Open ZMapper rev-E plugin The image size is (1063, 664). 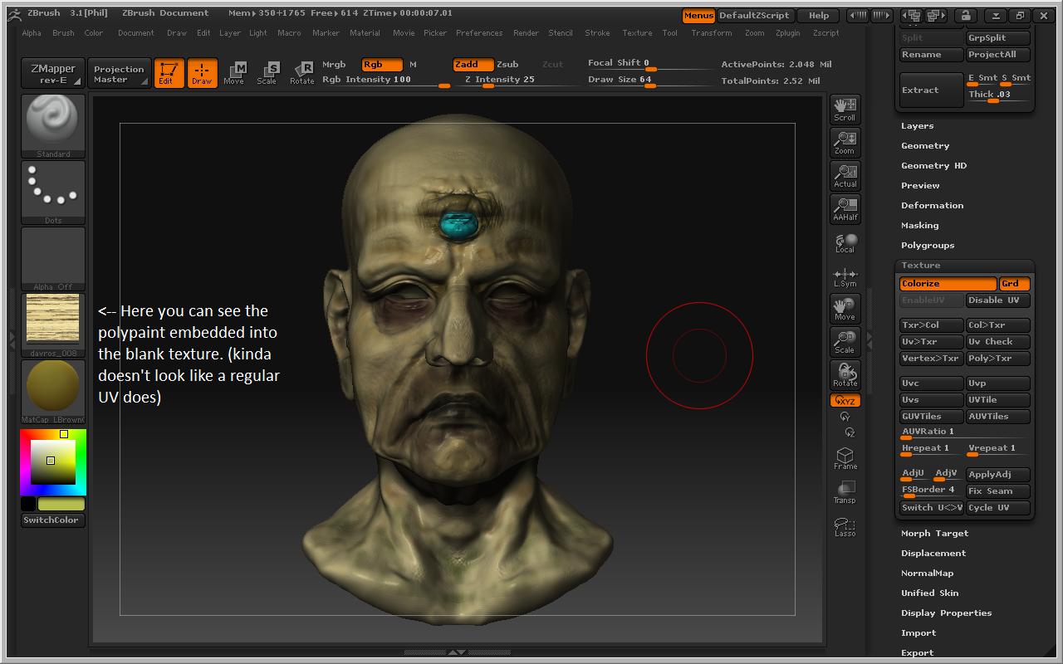point(53,73)
